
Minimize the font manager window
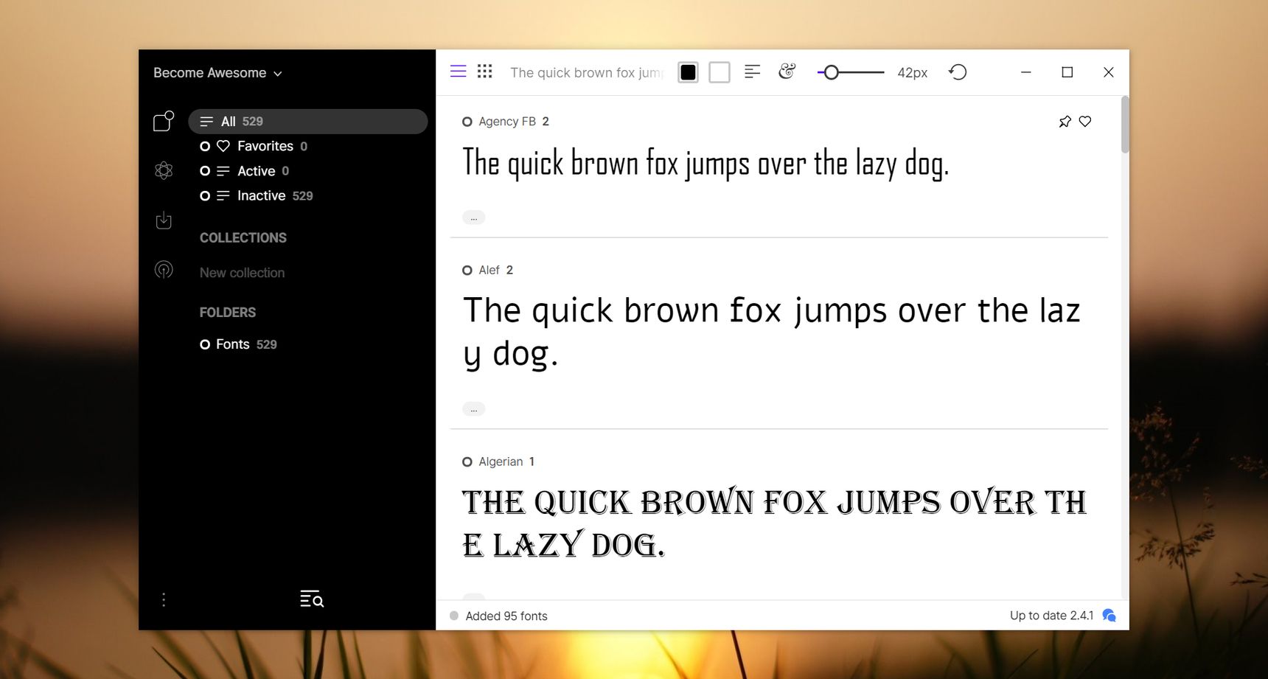1025,72
